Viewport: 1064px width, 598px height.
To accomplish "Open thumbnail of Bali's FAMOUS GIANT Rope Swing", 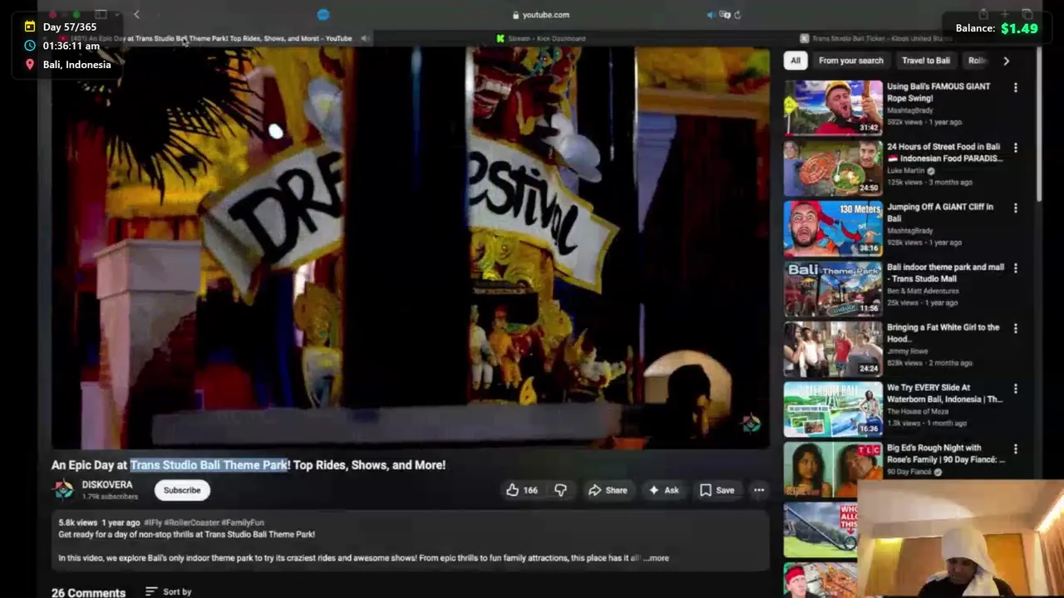I will (x=833, y=107).
